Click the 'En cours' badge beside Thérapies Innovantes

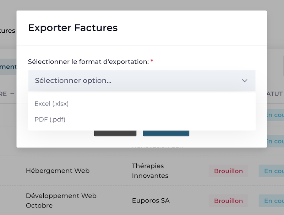273,171
